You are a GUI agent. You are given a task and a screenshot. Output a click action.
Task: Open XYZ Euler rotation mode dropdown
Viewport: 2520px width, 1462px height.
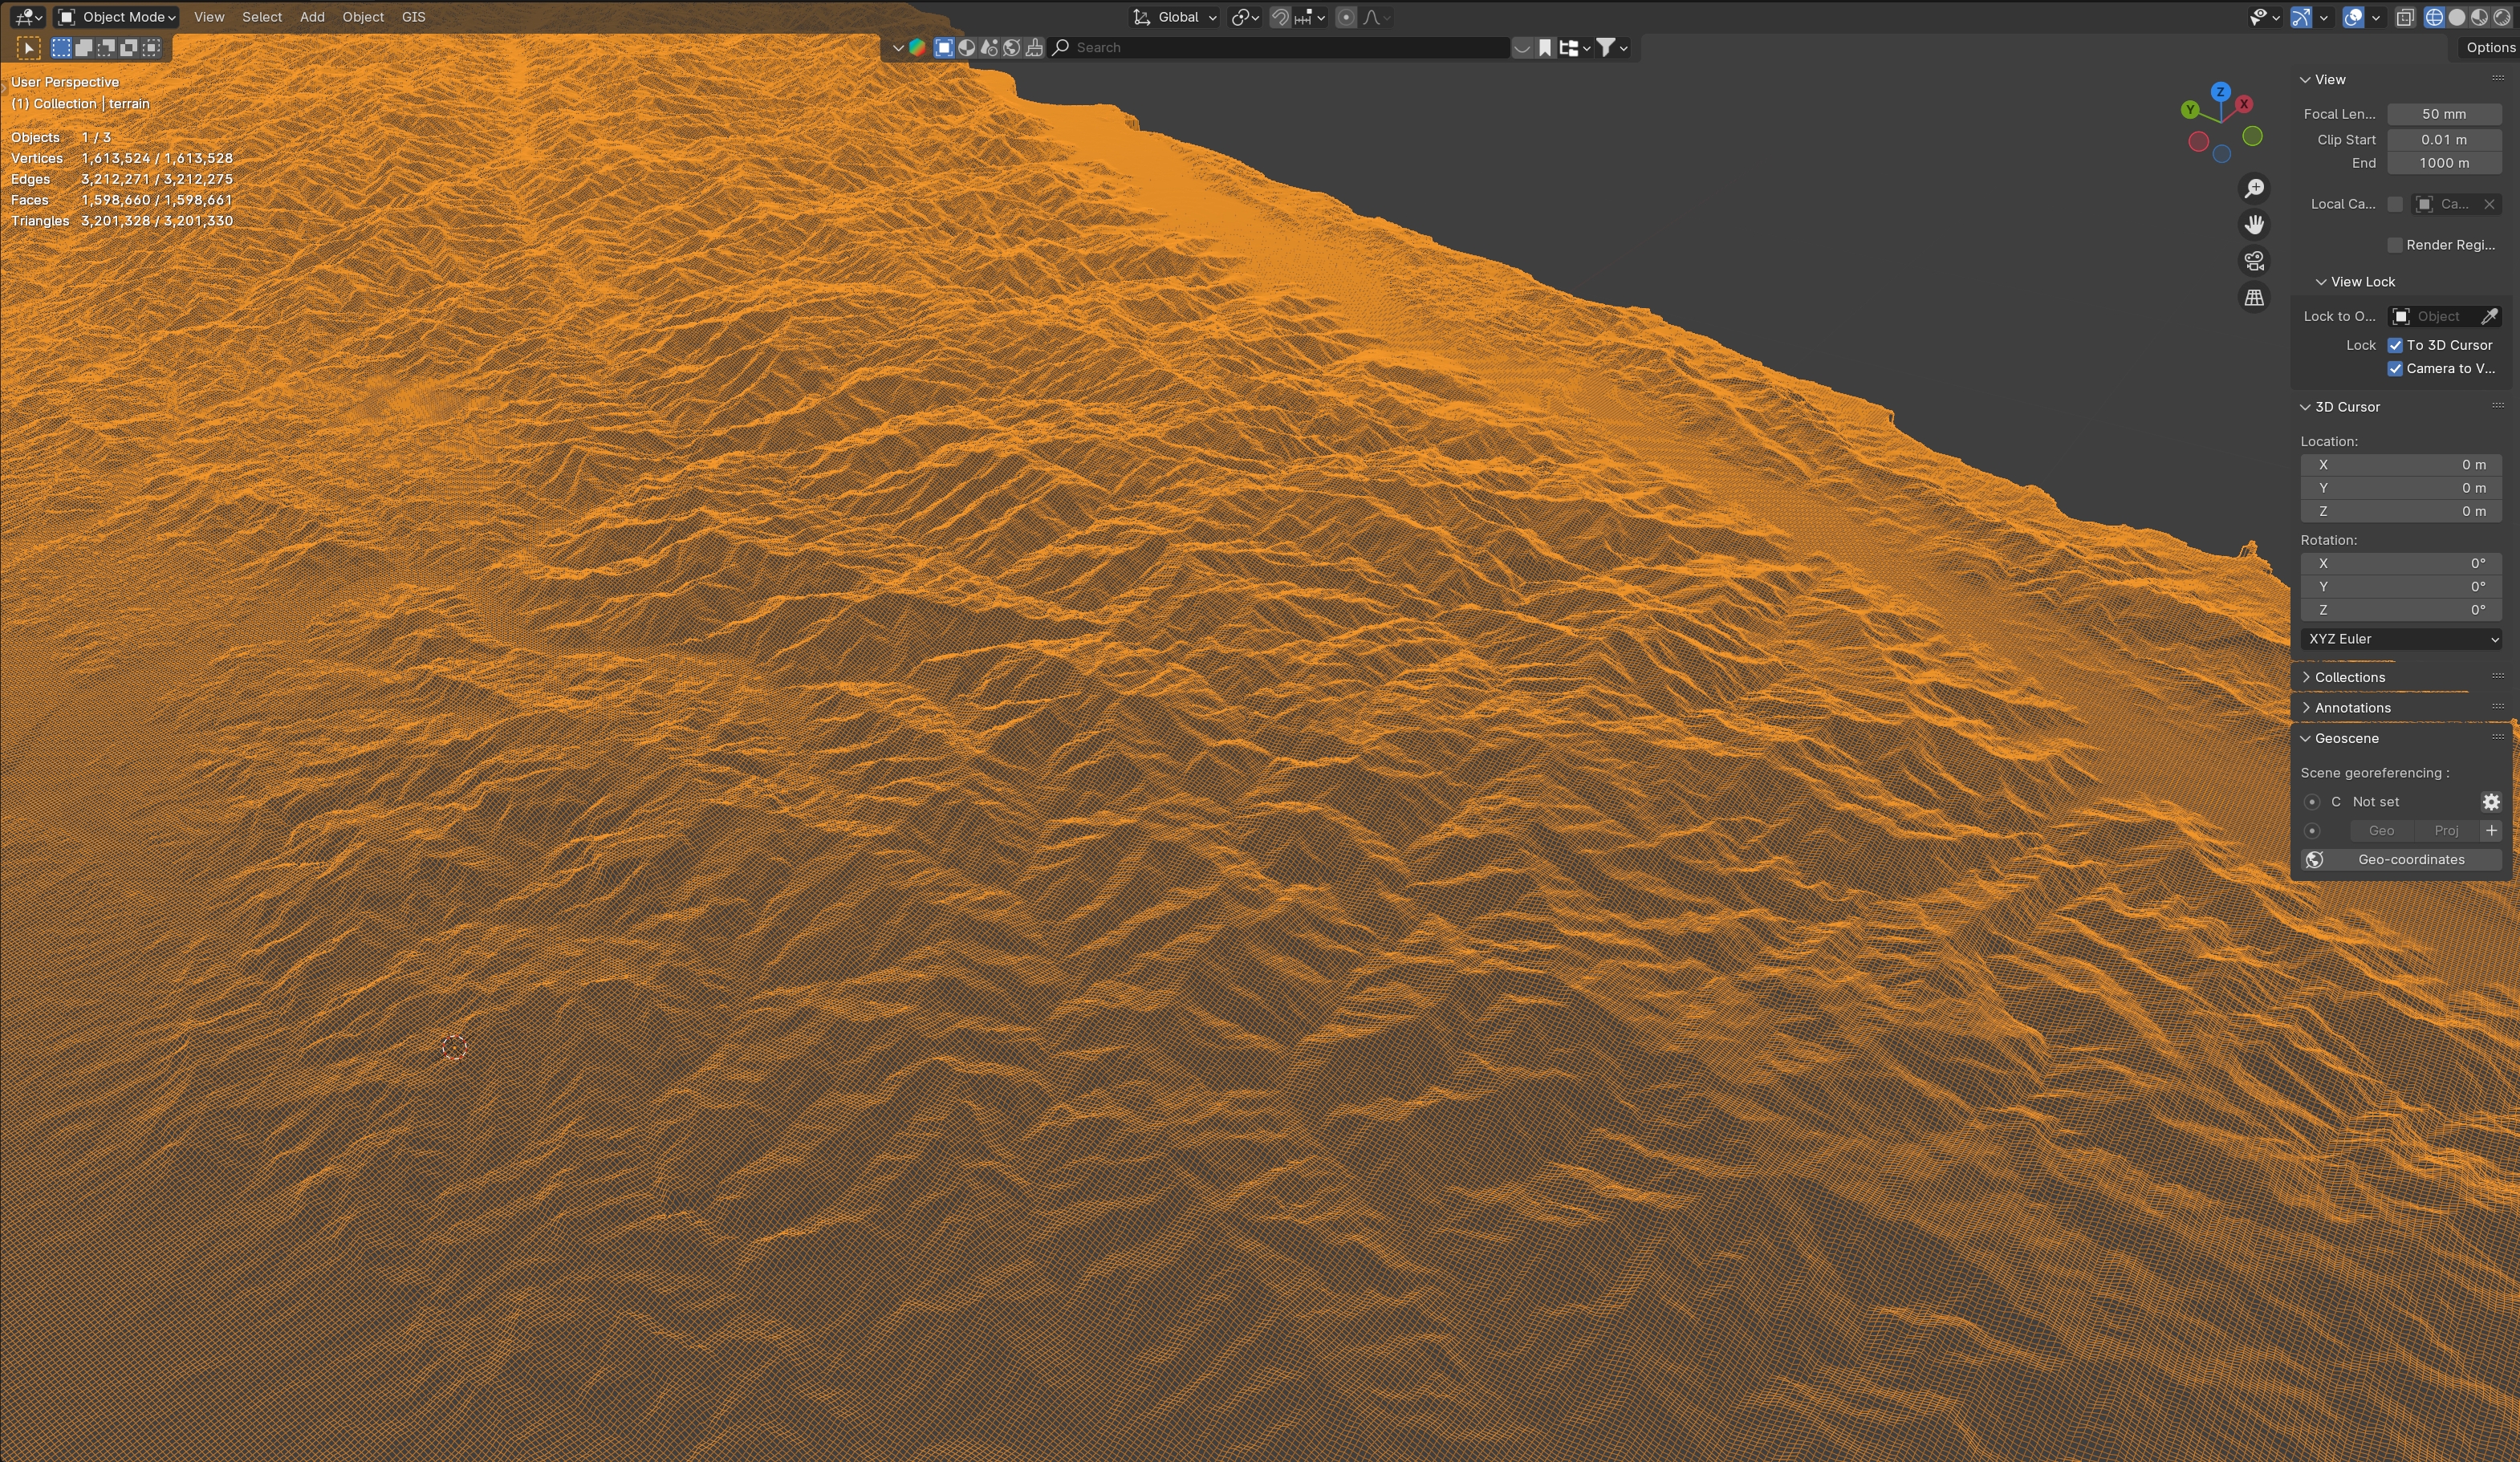(x=2401, y=639)
